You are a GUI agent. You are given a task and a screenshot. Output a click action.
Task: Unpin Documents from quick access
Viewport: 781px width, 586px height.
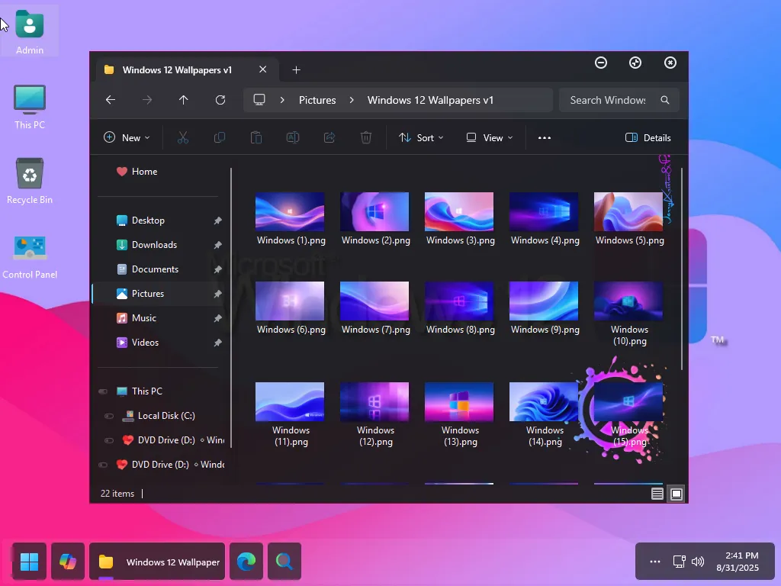[x=217, y=269]
